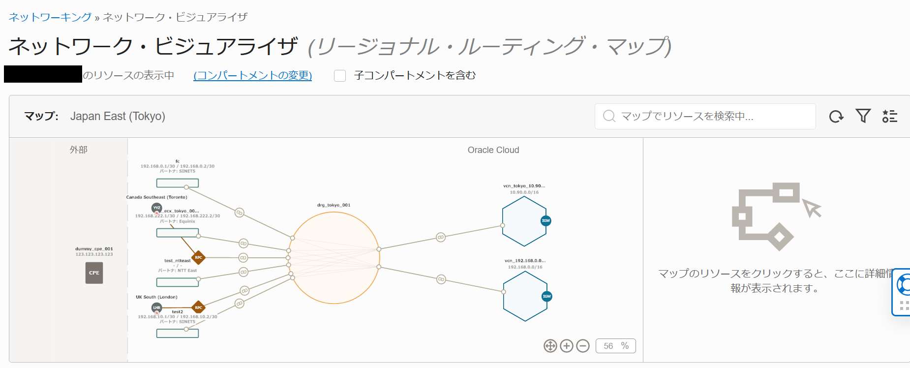Click the パートナ: NTT East text
The width and height of the screenshot is (910, 368).
click(178, 271)
